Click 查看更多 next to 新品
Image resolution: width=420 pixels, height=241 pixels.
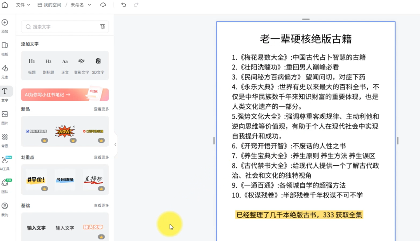pyautogui.click(x=101, y=109)
